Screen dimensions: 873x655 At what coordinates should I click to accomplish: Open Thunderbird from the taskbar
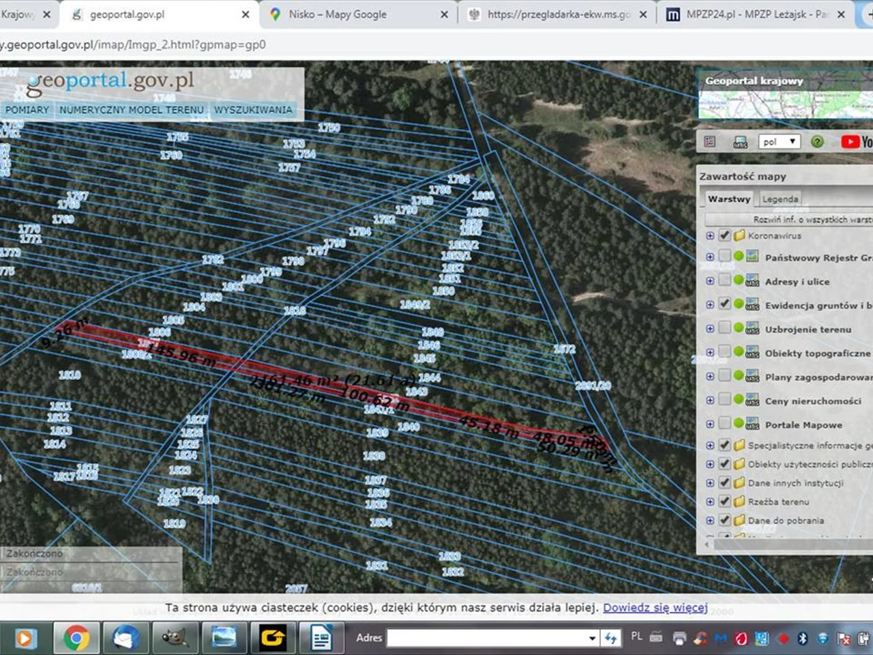tap(125, 638)
